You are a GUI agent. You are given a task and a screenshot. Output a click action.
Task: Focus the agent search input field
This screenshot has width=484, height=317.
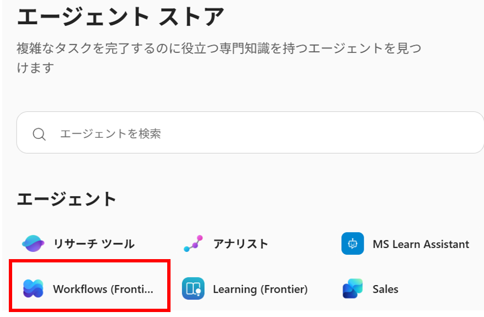248,133
